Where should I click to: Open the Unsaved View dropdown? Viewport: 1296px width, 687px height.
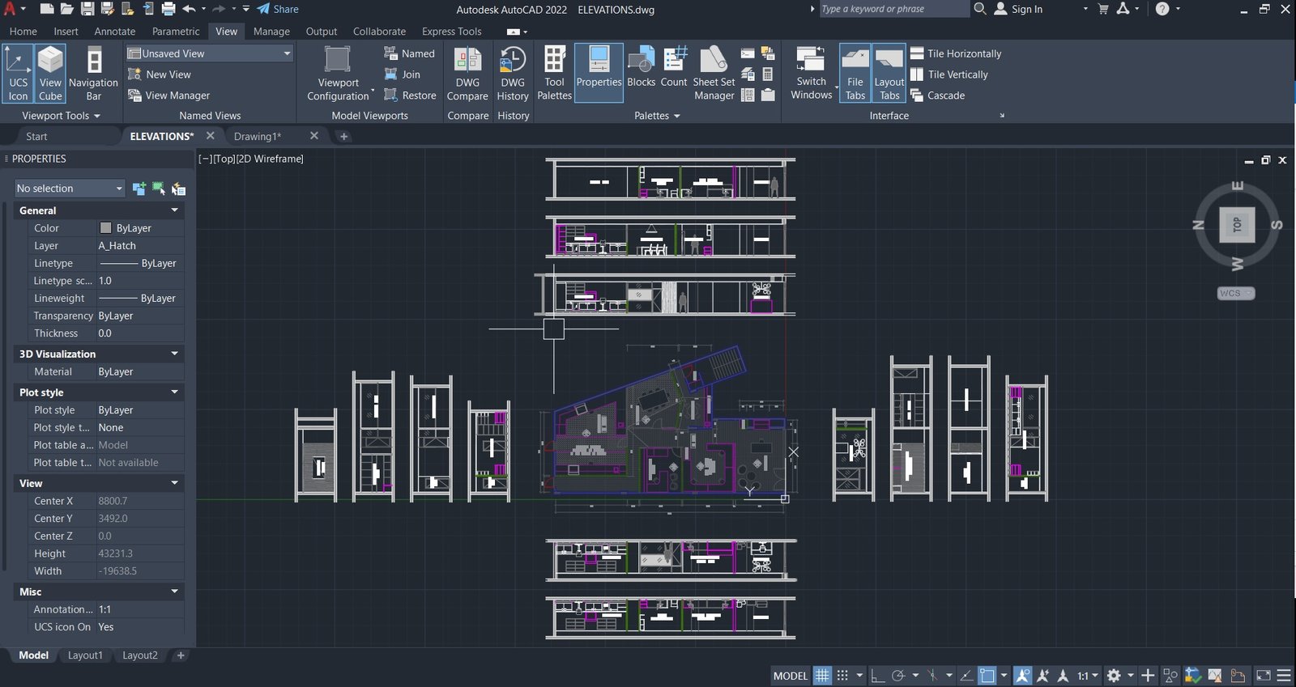(209, 53)
